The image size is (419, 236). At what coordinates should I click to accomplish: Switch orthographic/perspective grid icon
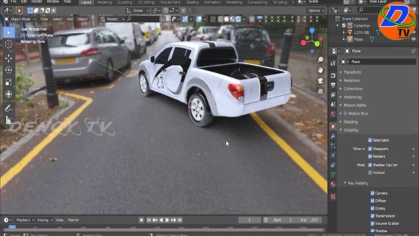[320, 91]
